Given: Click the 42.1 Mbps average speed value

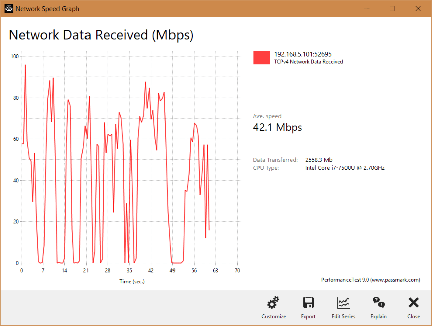Looking at the screenshot, I should 278,127.
